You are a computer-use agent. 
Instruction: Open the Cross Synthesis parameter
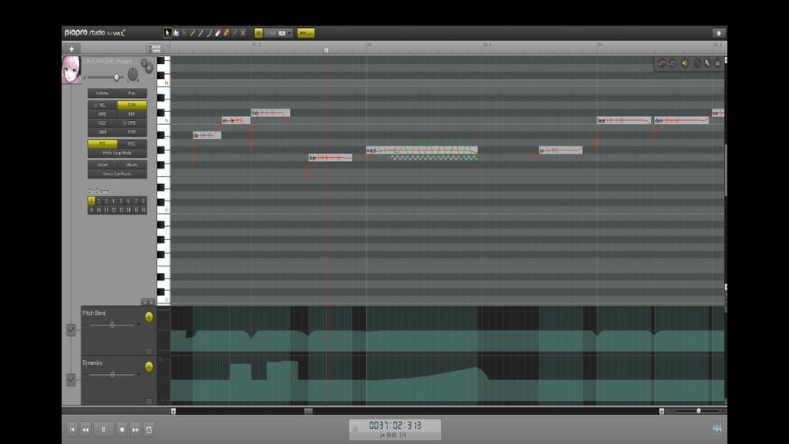tap(118, 173)
